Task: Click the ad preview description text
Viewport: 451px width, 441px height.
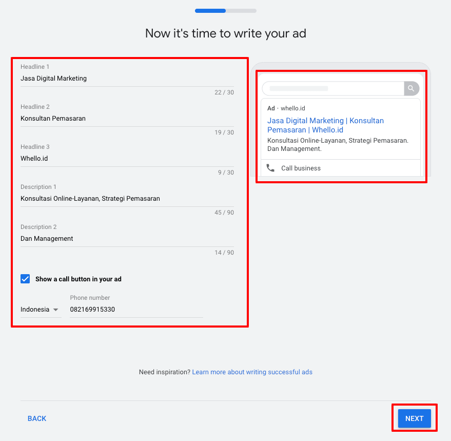Action: pyautogui.click(x=338, y=145)
